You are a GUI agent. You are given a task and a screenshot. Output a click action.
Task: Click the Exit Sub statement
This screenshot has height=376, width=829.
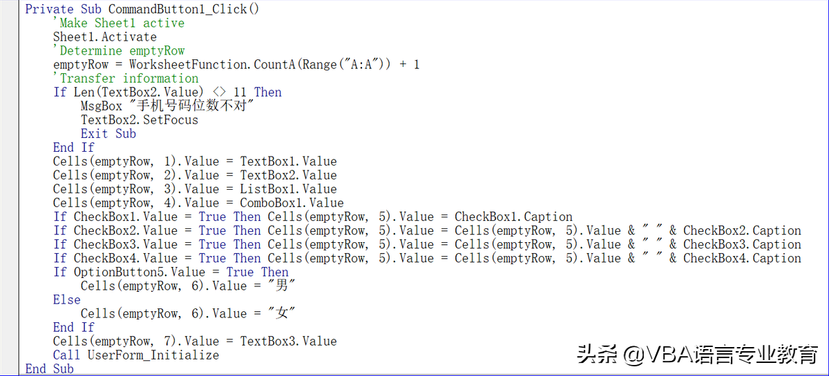[x=108, y=133]
